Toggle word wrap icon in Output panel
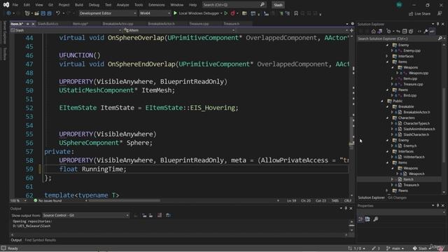 click(x=168, y=215)
